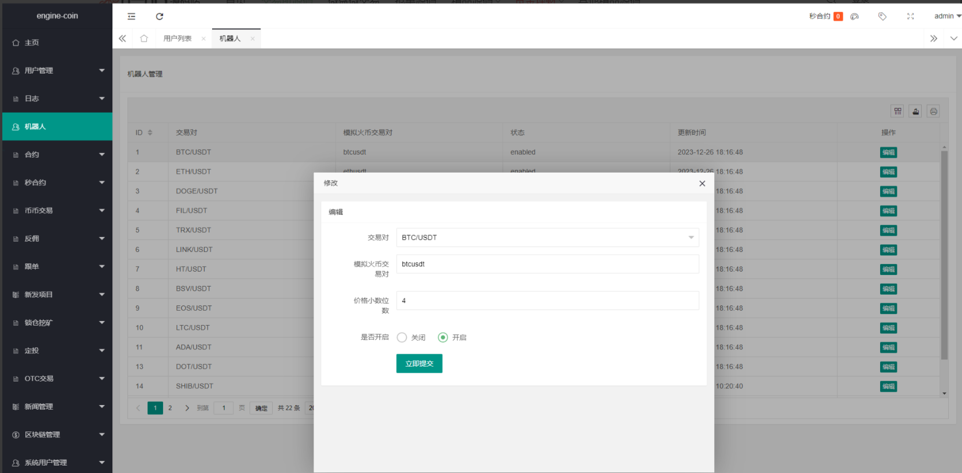Image resolution: width=962 pixels, height=473 pixels.
Task: Click the tag icon in top header
Action: pos(882,16)
